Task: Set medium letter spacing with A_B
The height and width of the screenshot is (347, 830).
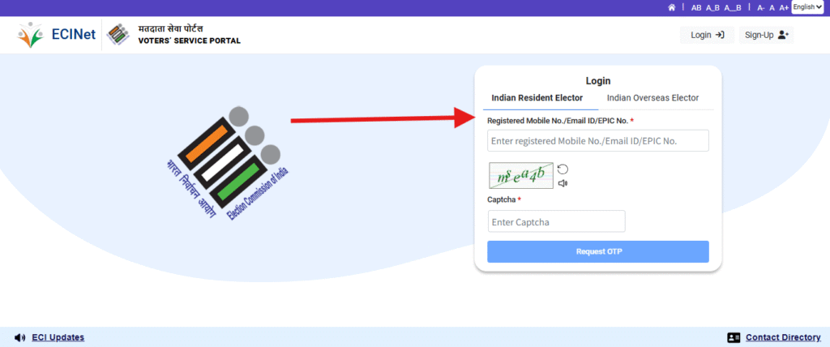Action: click(712, 7)
